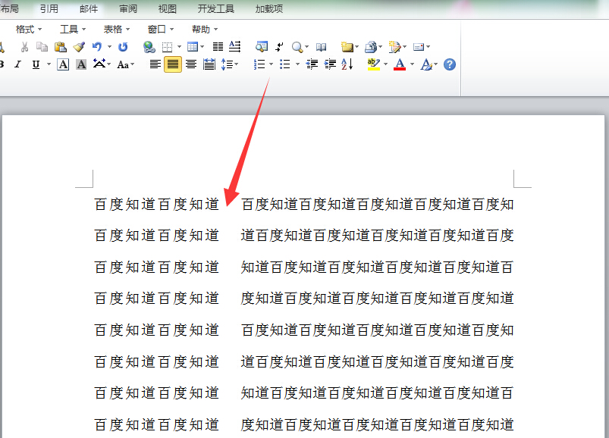The image size is (609, 438).
Task: Open the underline style dropdown arrow
Action: [x=49, y=64]
